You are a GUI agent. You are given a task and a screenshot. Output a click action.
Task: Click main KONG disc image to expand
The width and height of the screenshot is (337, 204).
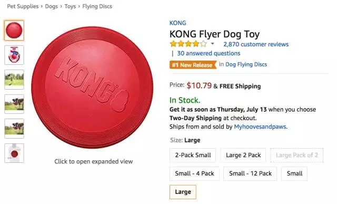(93, 87)
